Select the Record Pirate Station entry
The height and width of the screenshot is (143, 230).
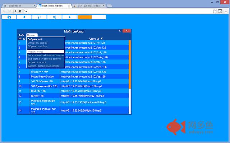click(x=42, y=77)
